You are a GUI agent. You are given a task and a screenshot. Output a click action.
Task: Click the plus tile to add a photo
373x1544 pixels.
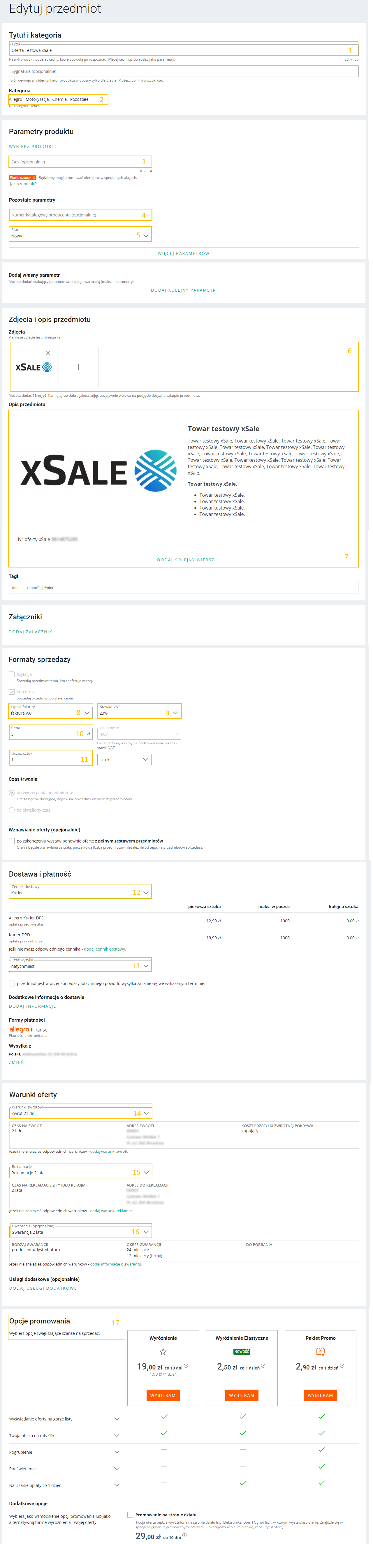click(79, 367)
